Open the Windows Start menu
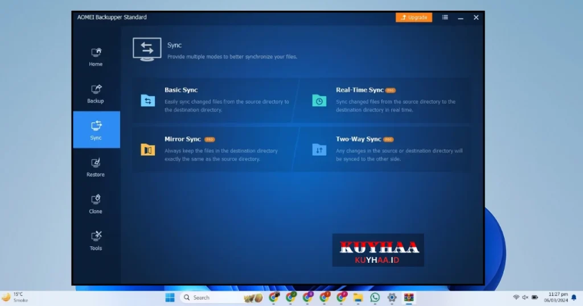The height and width of the screenshot is (306, 583). (170, 297)
